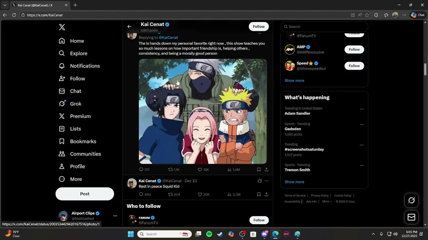Open the Edge settings and more menu
This screenshot has width=428, height=240.
[x=404, y=15]
